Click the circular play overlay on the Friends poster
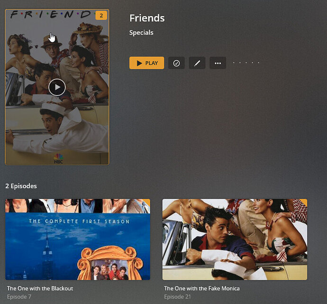The image size is (327, 304). coord(57,87)
